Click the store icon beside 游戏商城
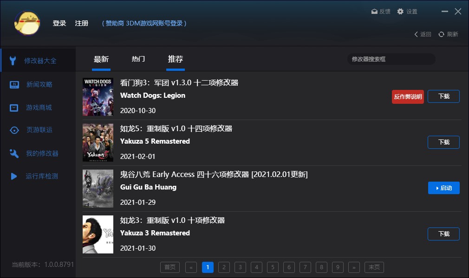Image resolution: width=469 pixels, height=278 pixels. click(x=14, y=108)
